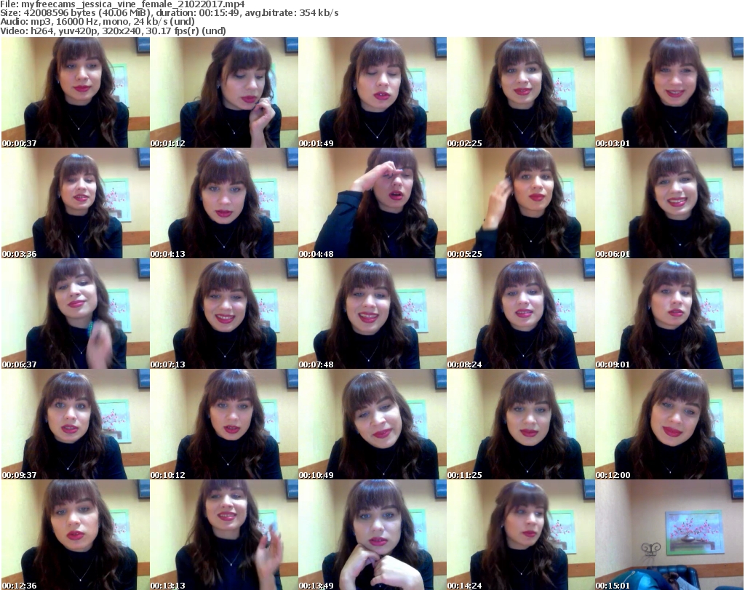Select the thumbnail timestamped 00:04:48
The image size is (745, 590).
372,203
